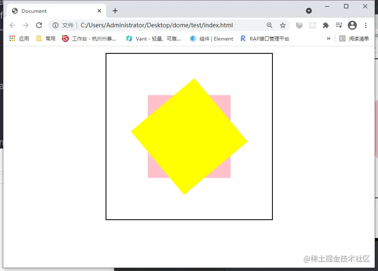Screen dimensions: 378x271
Task: Open the media control playlist icon
Action: click(x=339, y=25)
